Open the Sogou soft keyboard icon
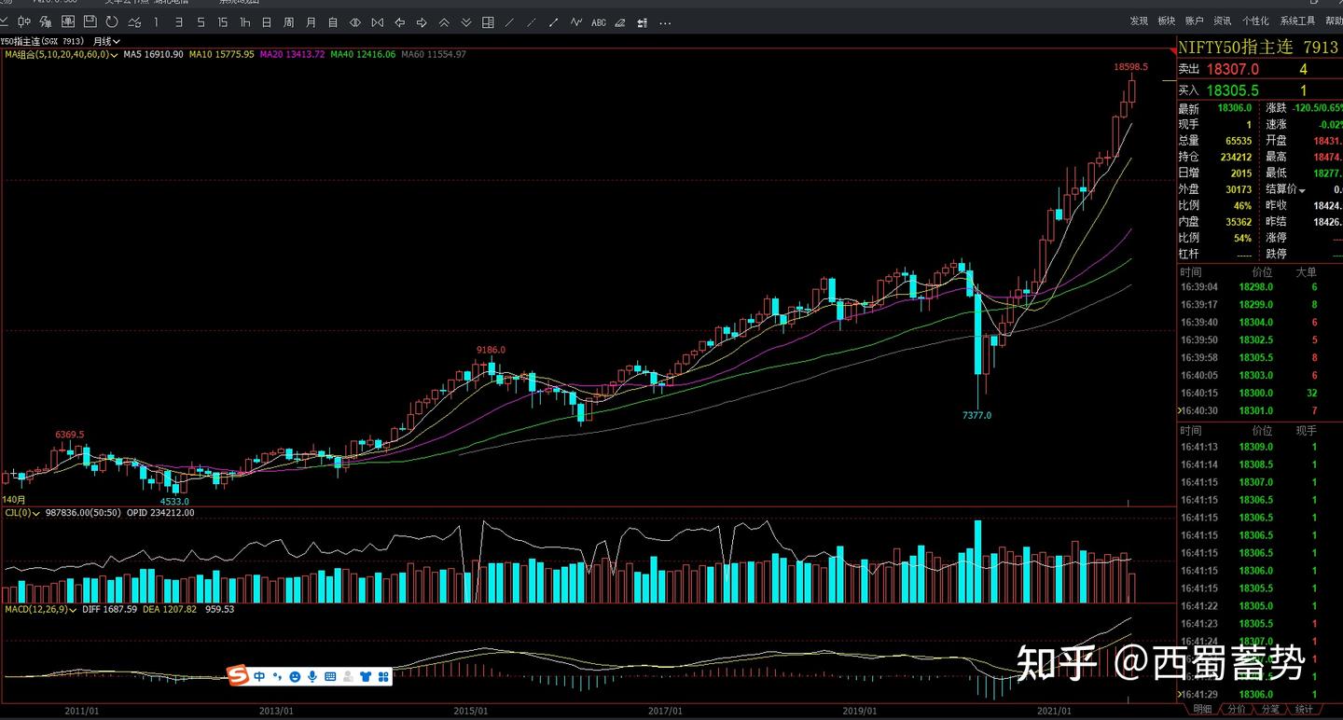 (330, 676)
